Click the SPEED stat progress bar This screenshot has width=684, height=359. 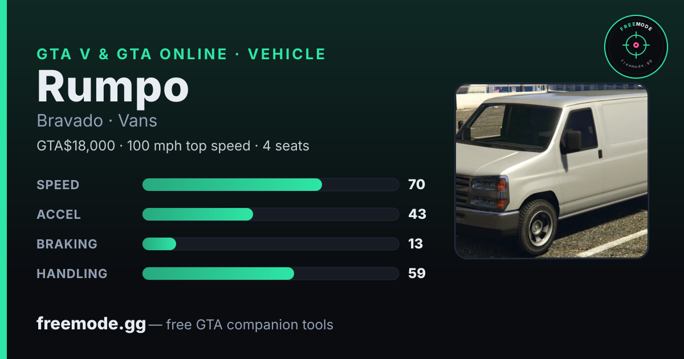pos(270,185)
